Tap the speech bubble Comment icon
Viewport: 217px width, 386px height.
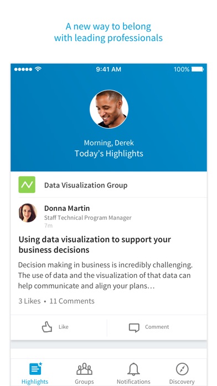pyautogui.click(x=134, y=328)
